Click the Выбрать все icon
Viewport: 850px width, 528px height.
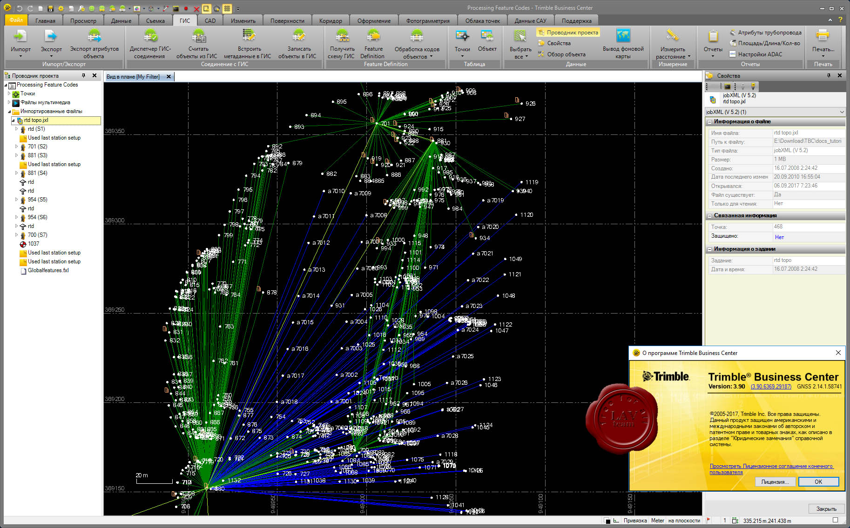coord(520,36)
